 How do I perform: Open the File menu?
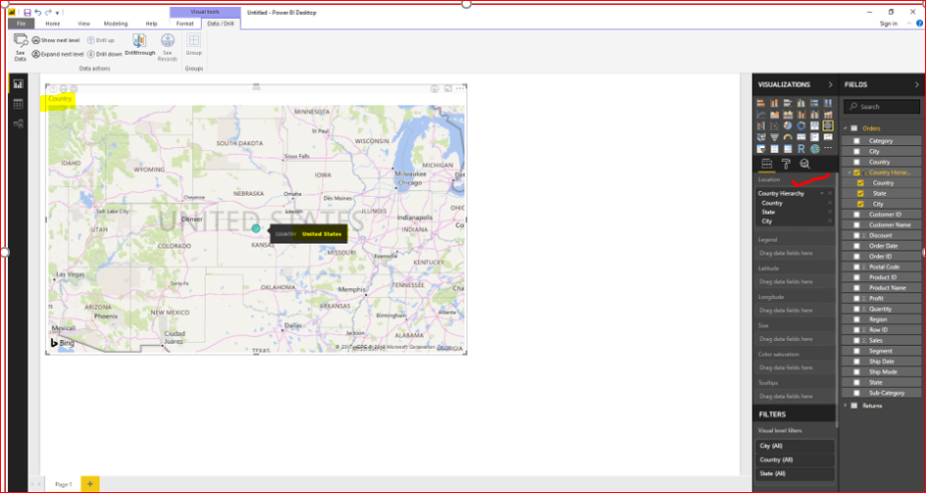(22, 24)
